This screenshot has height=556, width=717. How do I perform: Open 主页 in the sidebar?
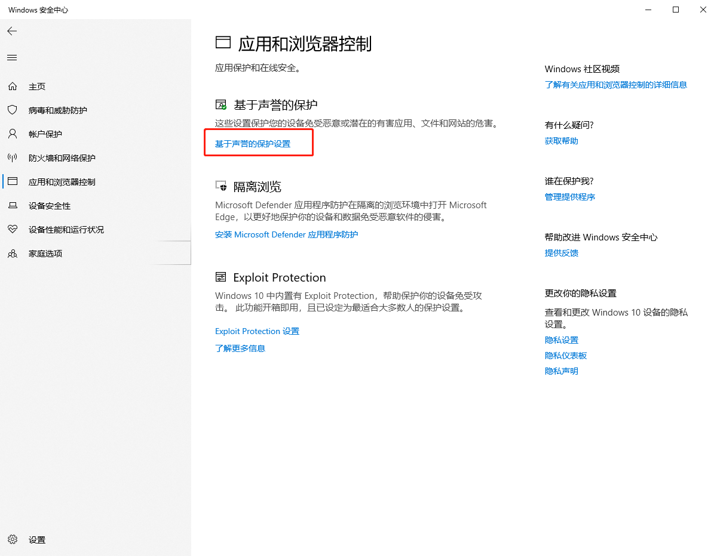(37, 87)
